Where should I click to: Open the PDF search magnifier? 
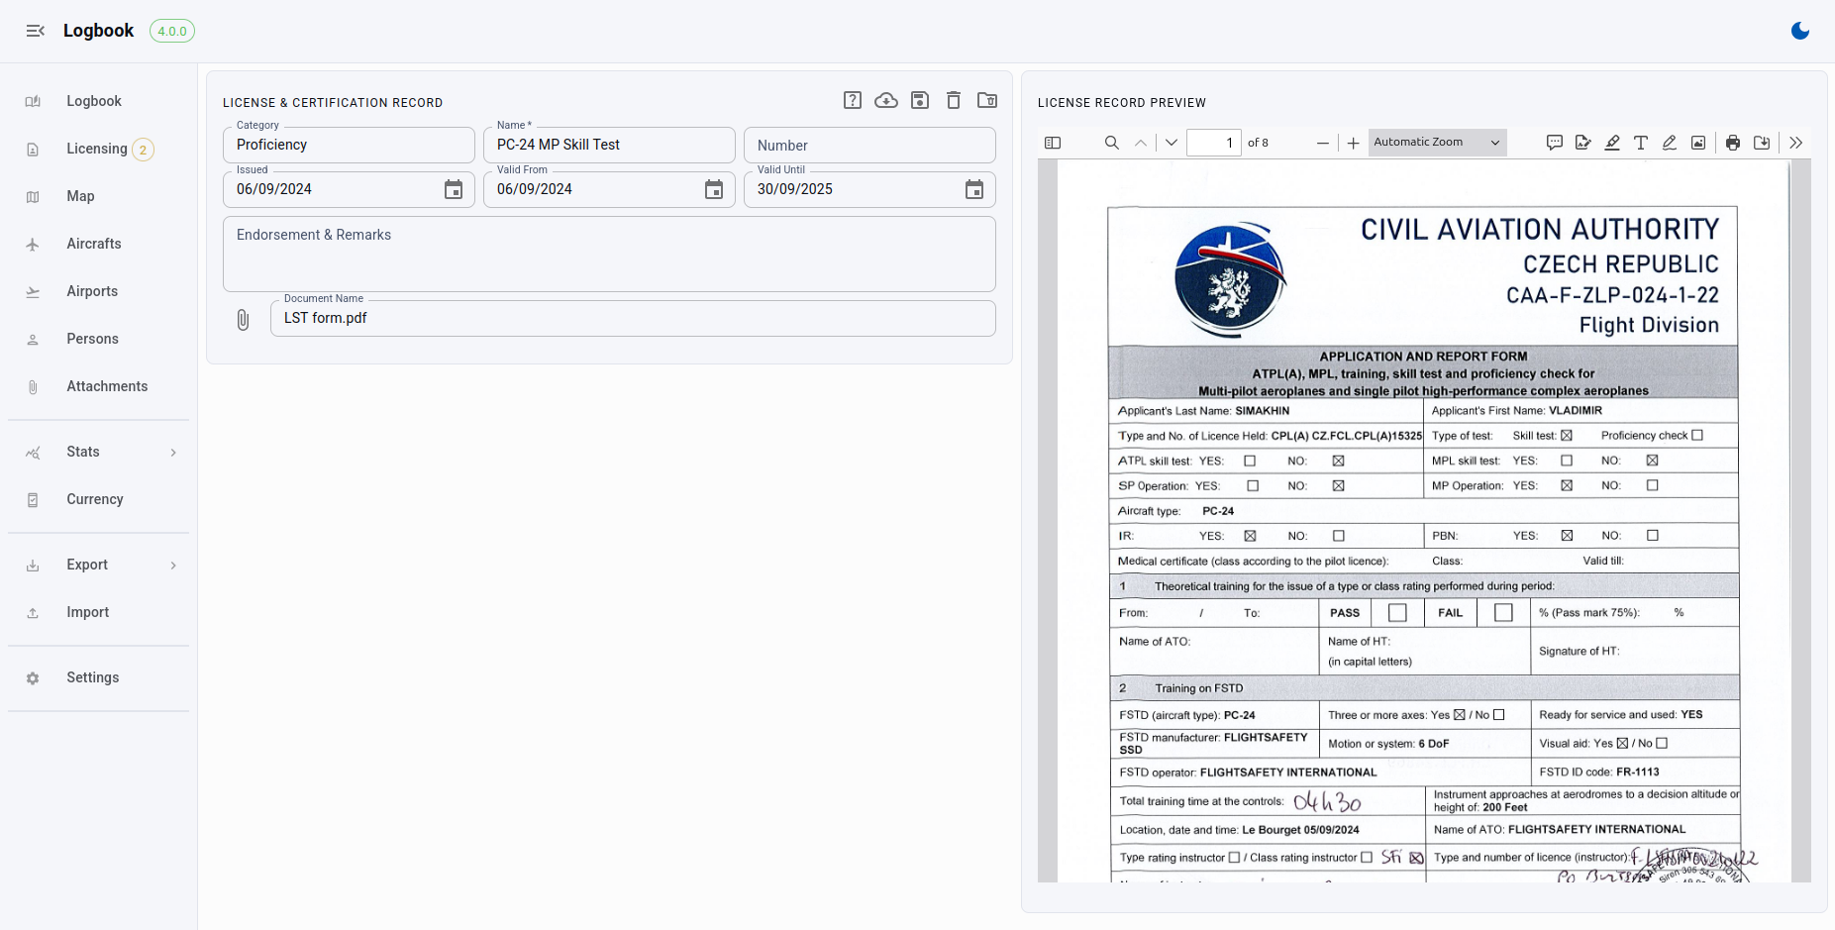pos(1112,143)
